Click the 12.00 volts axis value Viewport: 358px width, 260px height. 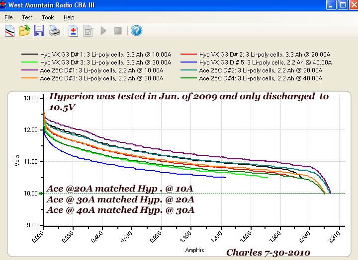(x=31, y=130)
